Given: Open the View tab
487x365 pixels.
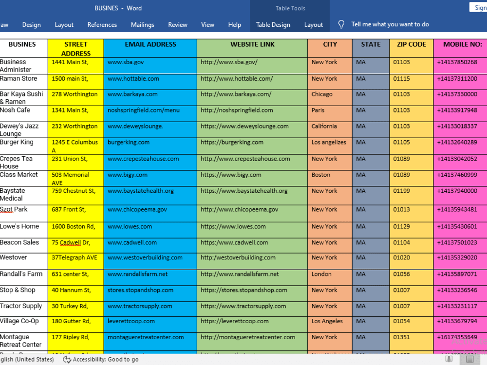Looking at the screenshot, I should [x=207, y=24].
